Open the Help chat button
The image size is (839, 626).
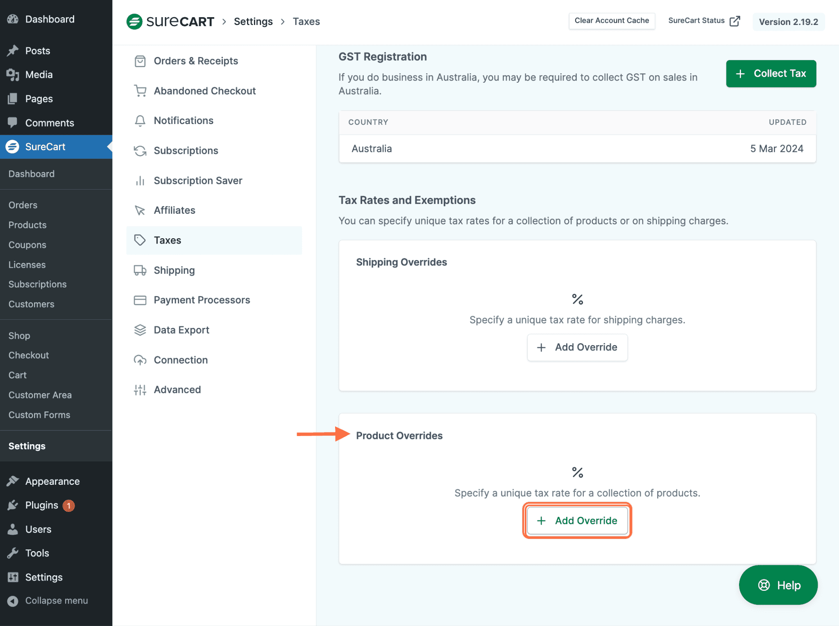[x=778, y=585]
